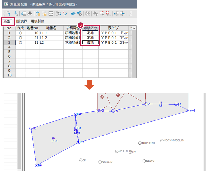The image size is (206, 171).
Task: Click the indent list icon beside binoculars
Action: pyautogui.click(x=23, y=14)
